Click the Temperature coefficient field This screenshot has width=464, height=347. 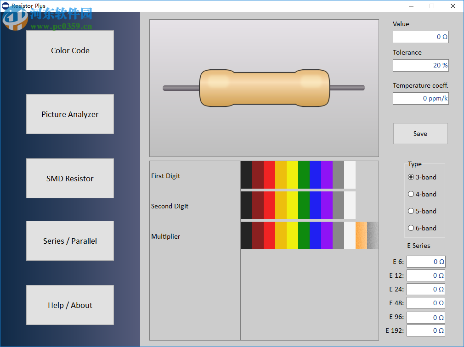click(x=420, y=98)
